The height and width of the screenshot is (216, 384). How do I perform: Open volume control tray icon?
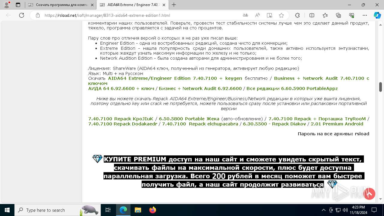point(345,210)
